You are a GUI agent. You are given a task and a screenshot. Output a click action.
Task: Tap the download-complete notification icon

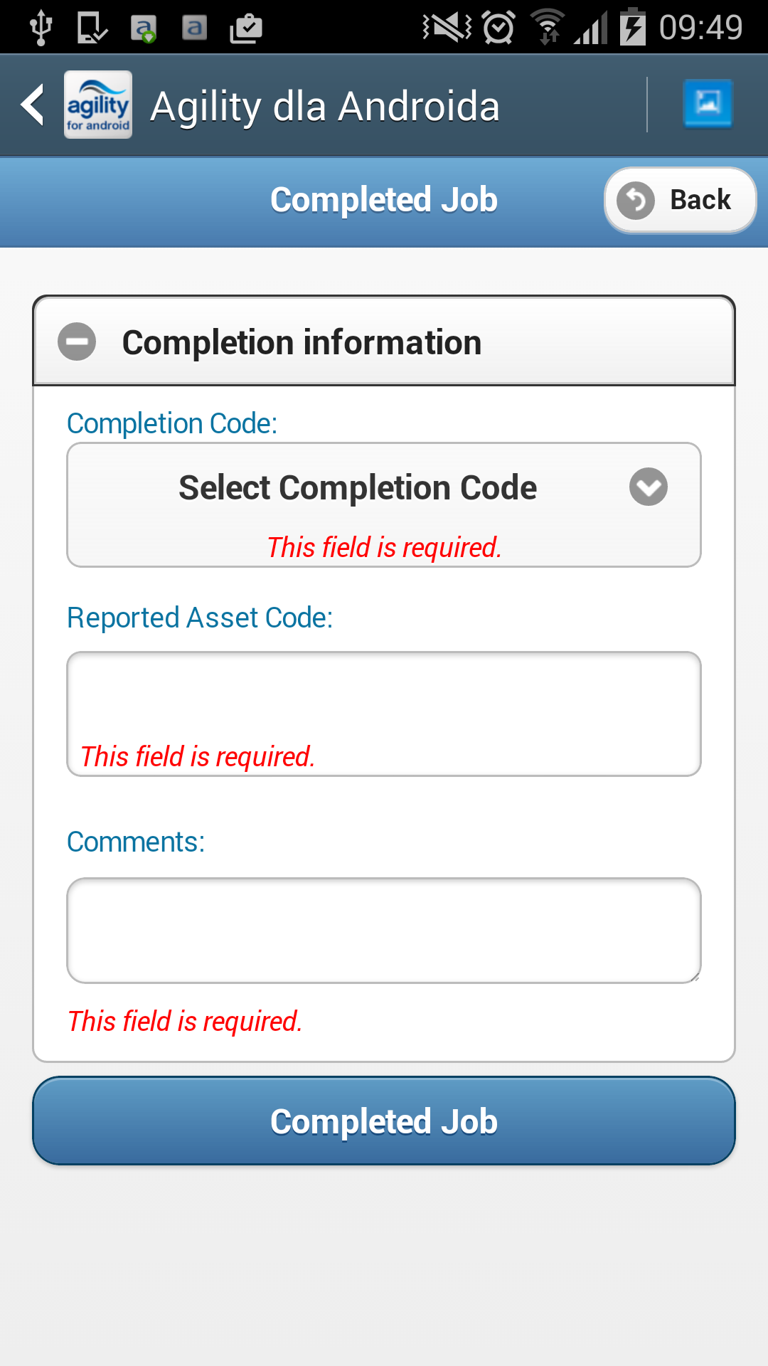tap(92, 28)
